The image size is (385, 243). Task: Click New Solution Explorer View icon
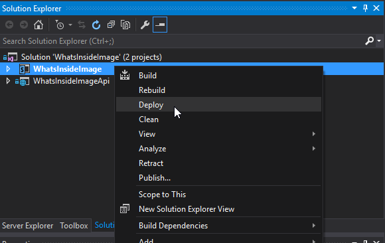point(125,209)
